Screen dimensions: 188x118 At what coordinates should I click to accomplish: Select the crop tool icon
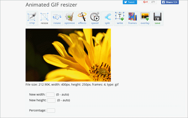tap(32, 18)
